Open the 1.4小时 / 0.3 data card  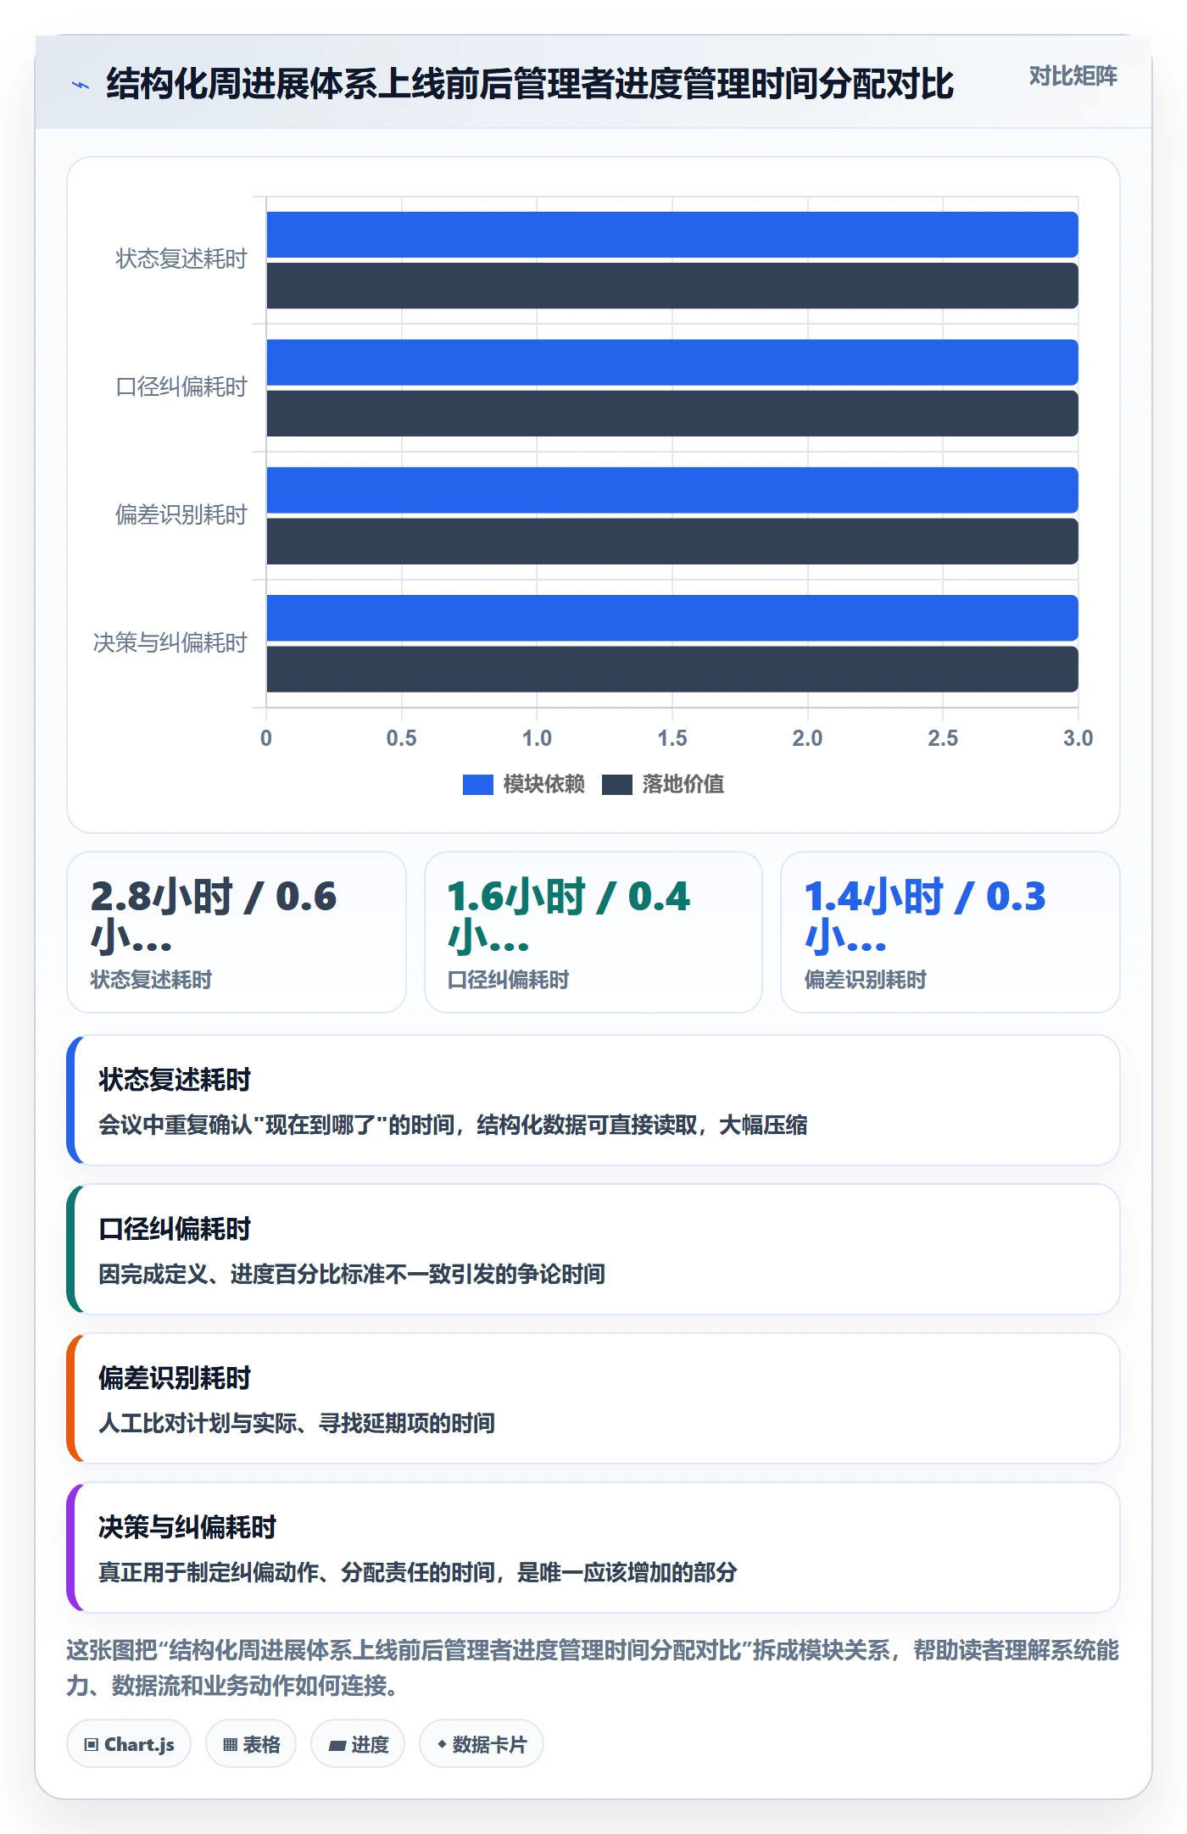(950, 932)
